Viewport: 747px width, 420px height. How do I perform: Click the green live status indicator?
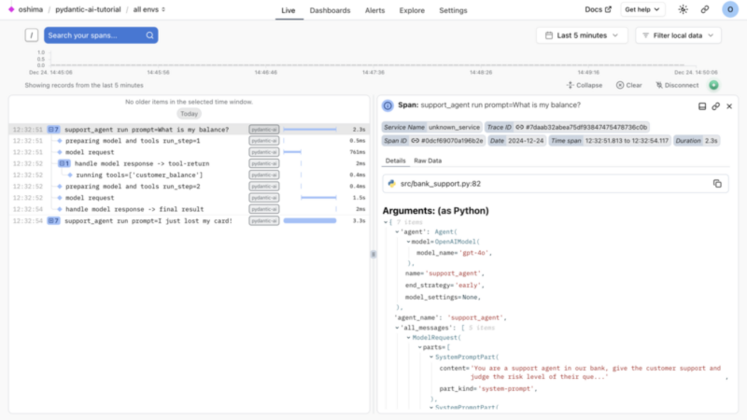pyautogui.click(x=714, y=85)
